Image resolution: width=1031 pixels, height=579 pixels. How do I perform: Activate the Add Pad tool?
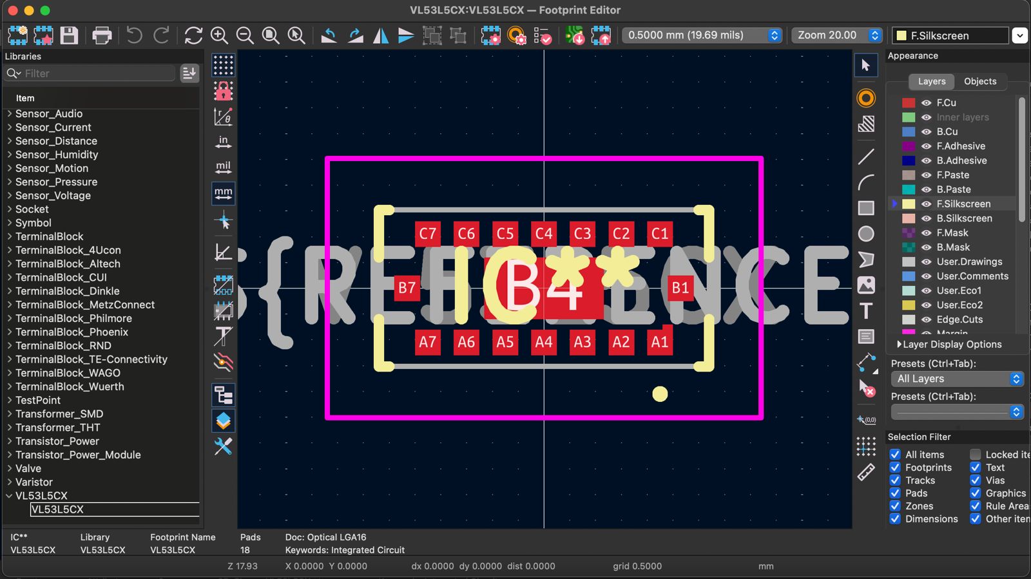[866, 98]
